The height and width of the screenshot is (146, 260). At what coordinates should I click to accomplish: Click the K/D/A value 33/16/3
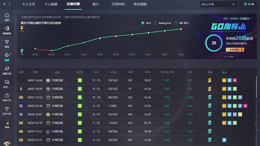pos(113,80)
